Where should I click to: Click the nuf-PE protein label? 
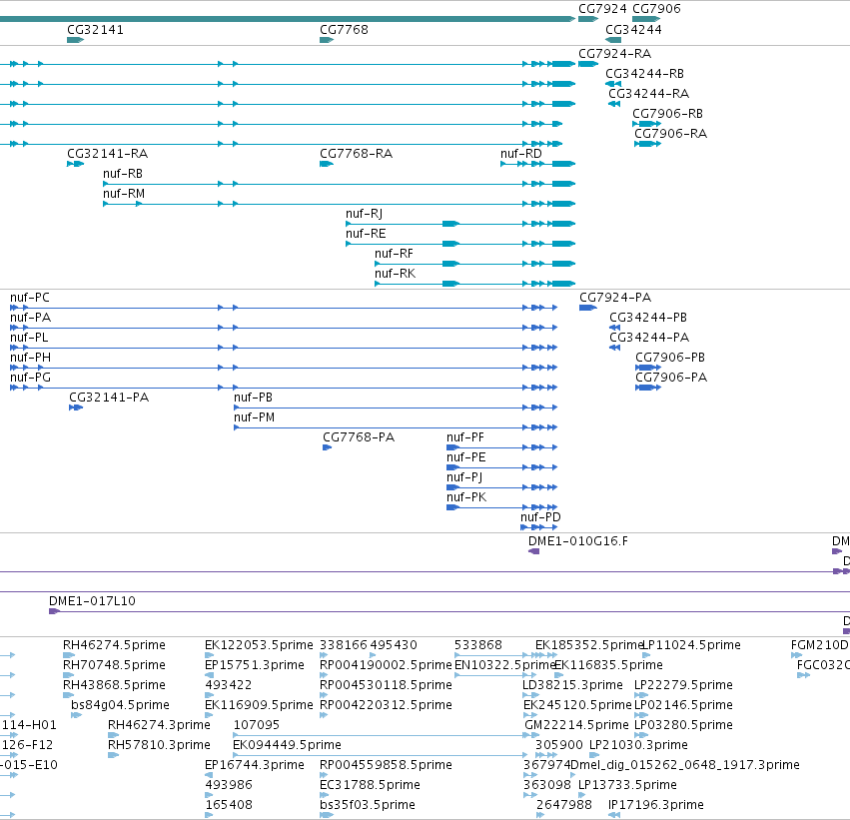click(466, 458)
